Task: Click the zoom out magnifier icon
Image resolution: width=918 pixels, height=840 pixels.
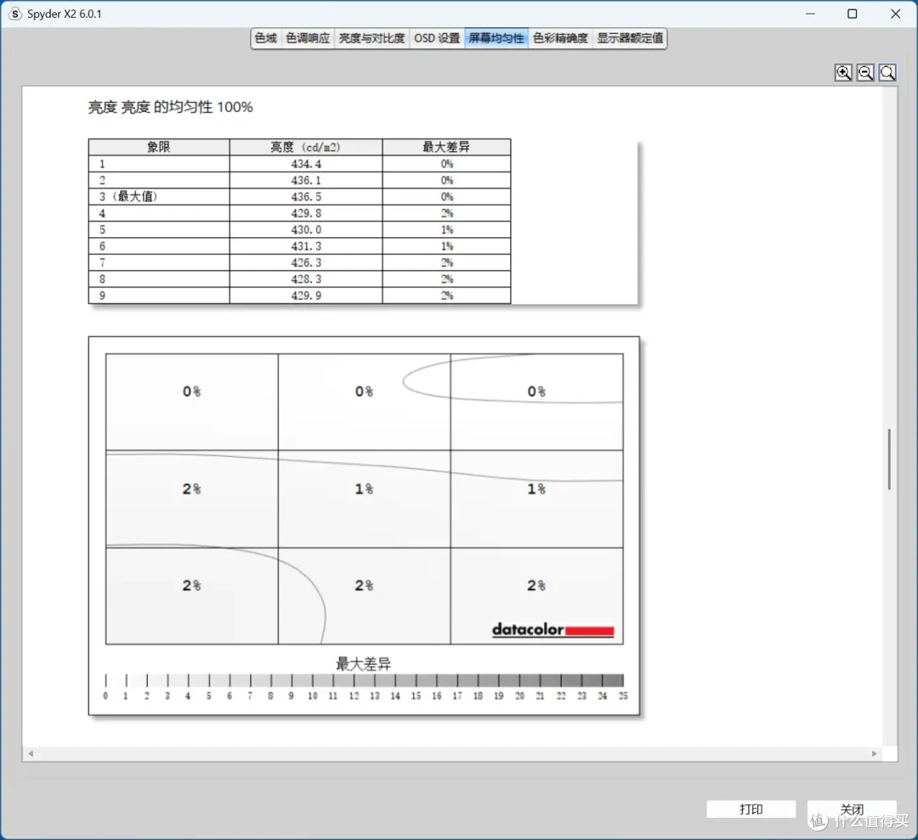Action: pos(865,72)
